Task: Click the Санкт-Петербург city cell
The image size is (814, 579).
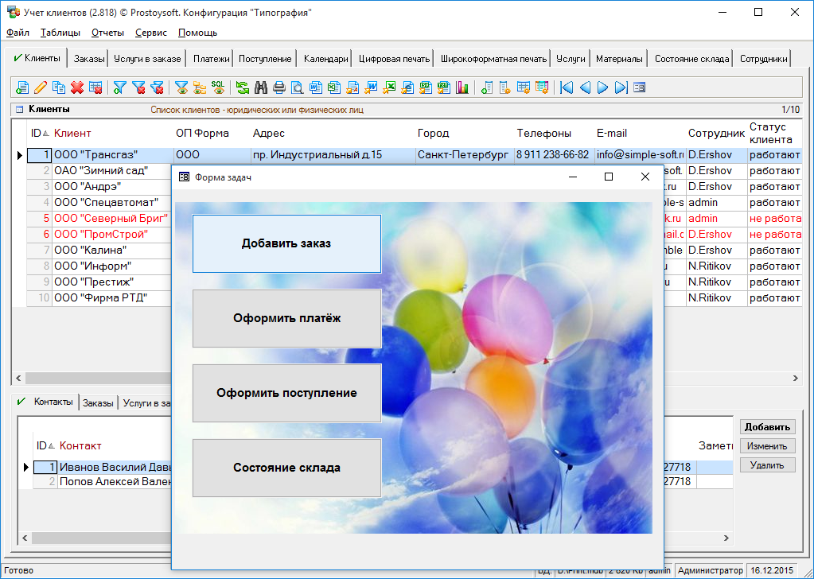Action: (x=463, y=154)
